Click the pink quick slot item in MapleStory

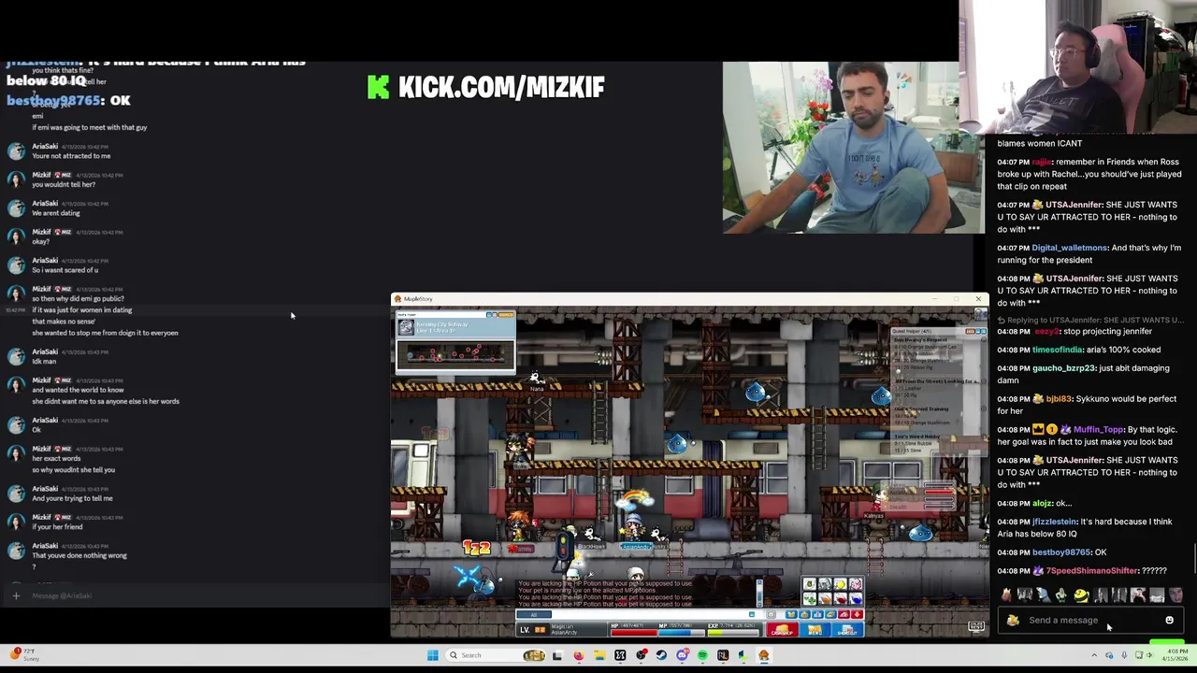pyautogui.click(x=855, y=584)
